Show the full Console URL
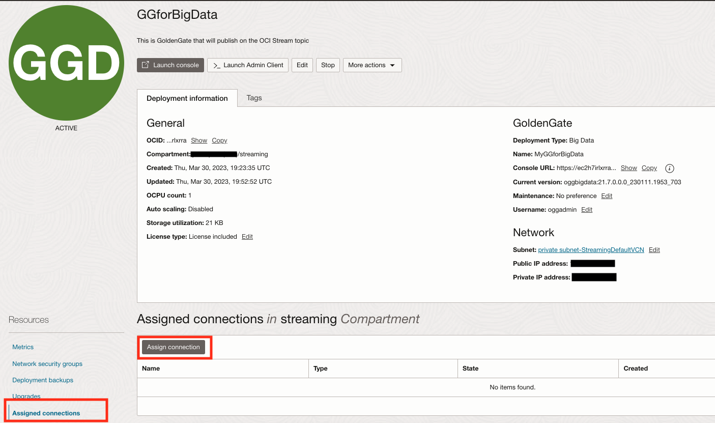This screenshot has width=715, height=423. (628, 168)
